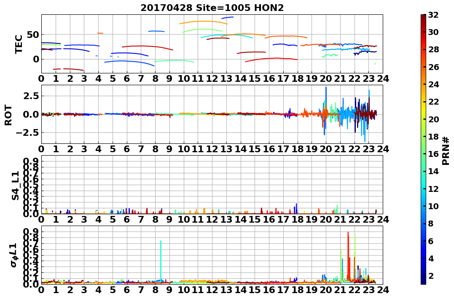This screenshot has width=454, height=299.
Task: Select the colorbar tick label 8
Action: (x=430, y=224)
